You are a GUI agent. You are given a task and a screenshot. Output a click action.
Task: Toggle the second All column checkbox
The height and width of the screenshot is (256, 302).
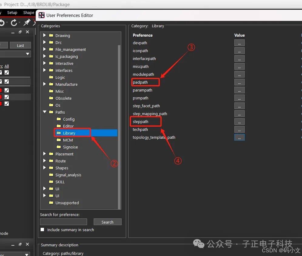(x=7, y=81)
